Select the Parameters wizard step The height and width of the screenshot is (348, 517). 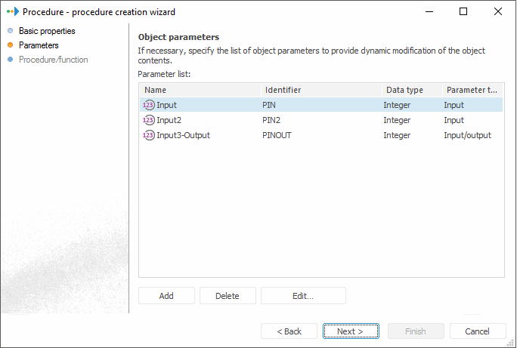pos(39,45)
